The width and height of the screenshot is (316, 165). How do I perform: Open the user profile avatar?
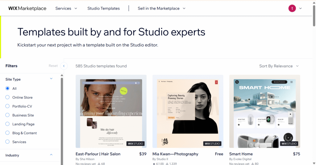point(292,8)
